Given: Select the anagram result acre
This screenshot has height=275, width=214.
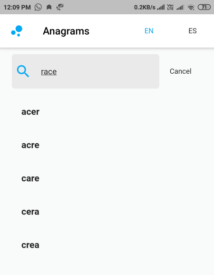Looking at the screenshot, I should [x=30, y=145].
